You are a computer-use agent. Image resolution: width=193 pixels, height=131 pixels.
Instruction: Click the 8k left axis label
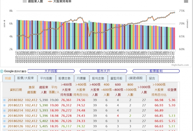point(11,11)
